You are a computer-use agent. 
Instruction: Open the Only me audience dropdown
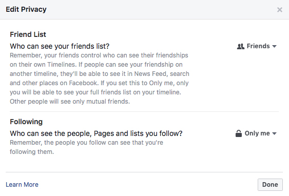pos(256,133)
